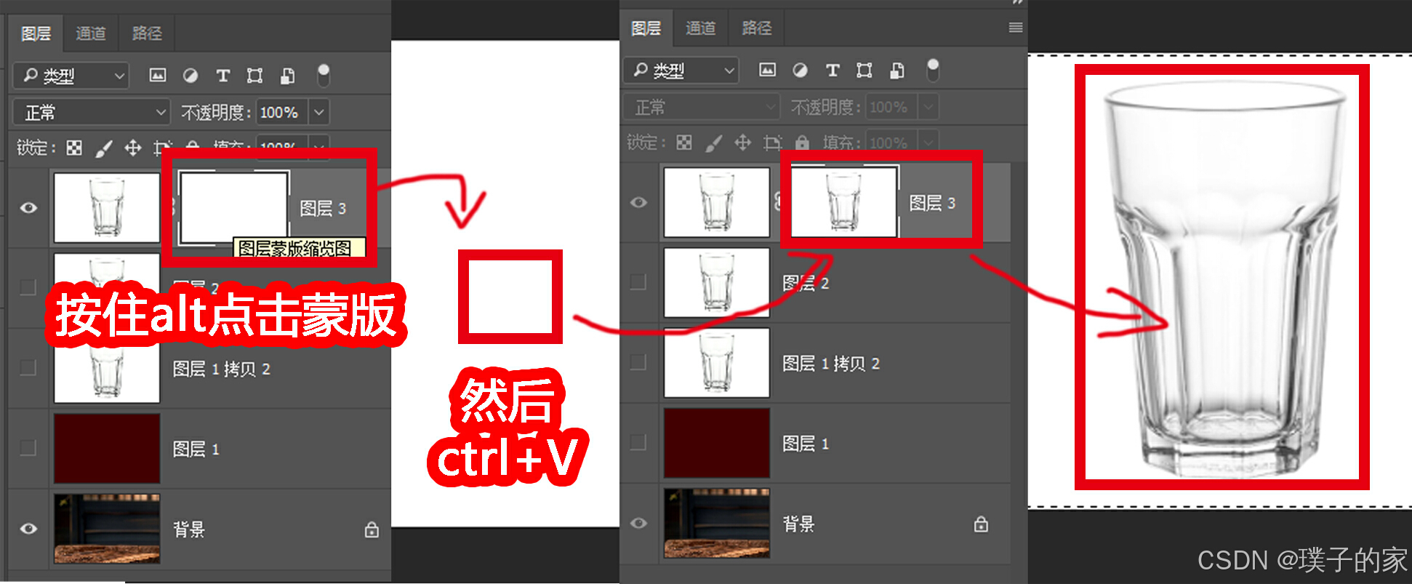Image resolution: width=1412 pixels, height=584 pixels.
Task: Select white mask thumbnail of 图层 3, left panel
Action: pyautogui.click(x=234, y=208)
